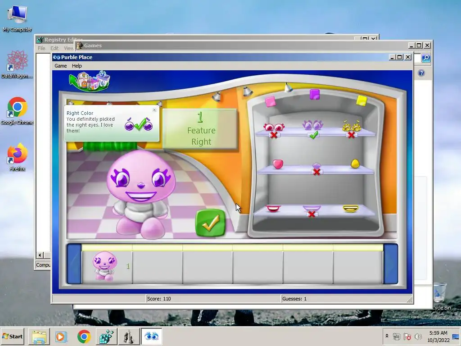This screenshot has height=346, width=461.
Task: Open Google Chrome desktop shortcut
Action: tap(17, 111)
